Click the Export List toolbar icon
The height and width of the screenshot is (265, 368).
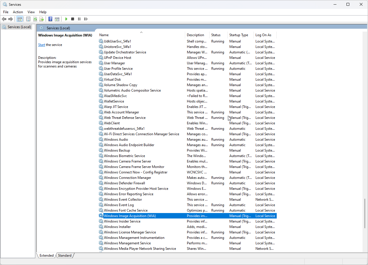42,19
